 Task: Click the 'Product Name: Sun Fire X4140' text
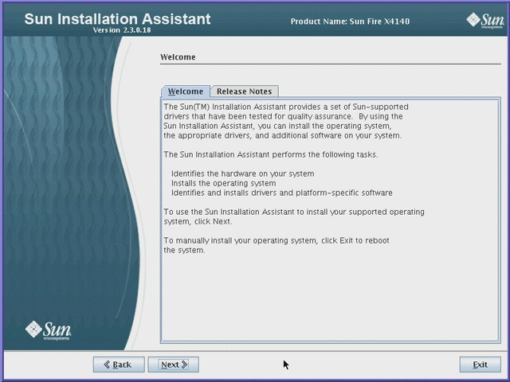coord(350,21)
